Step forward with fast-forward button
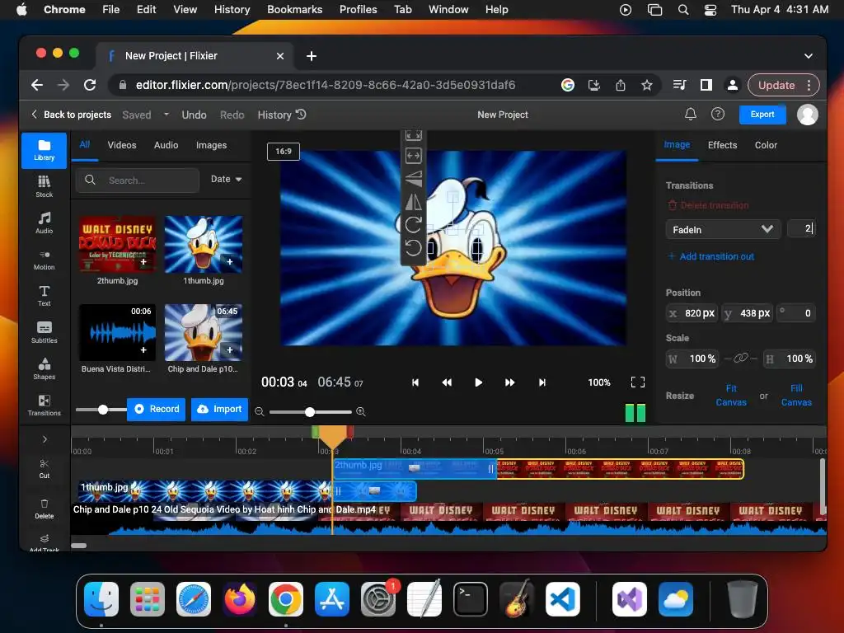This screenshot has width=844, height=633. click(x=509, y=382)
